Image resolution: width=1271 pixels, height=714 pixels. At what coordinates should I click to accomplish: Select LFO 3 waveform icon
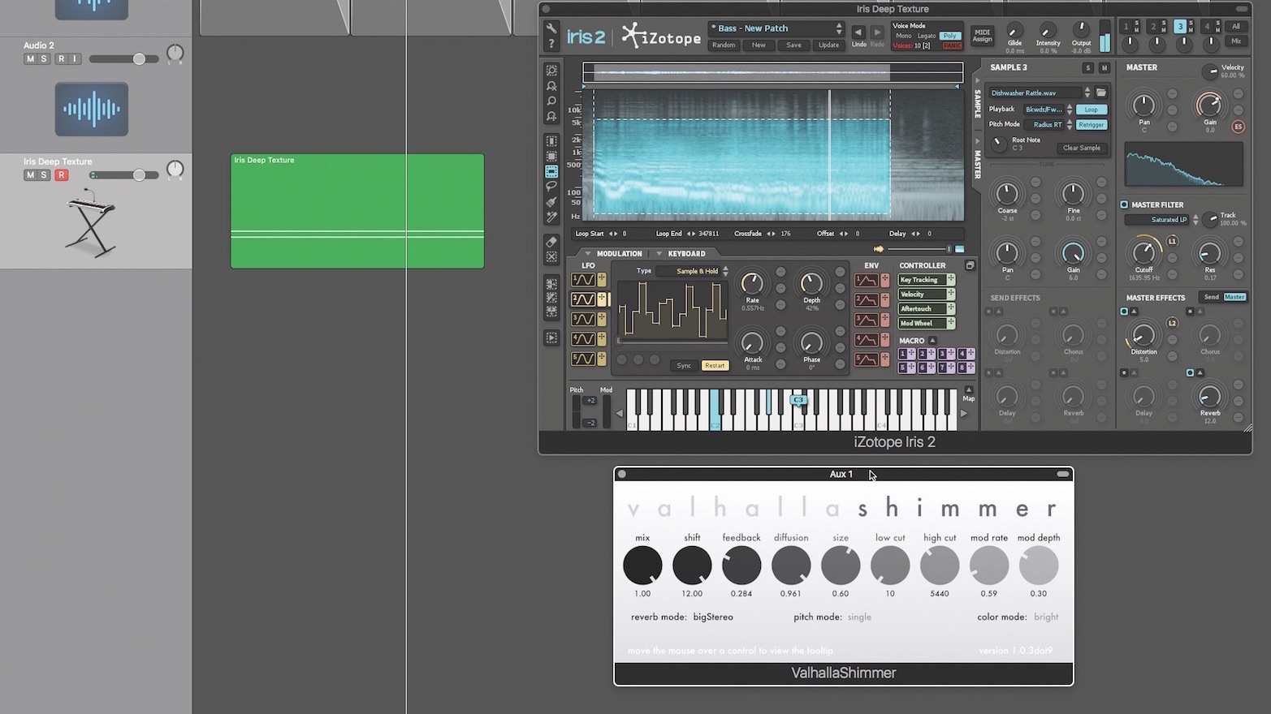583,319
